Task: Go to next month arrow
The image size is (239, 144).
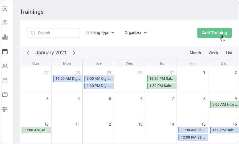Action: point(74,53)
